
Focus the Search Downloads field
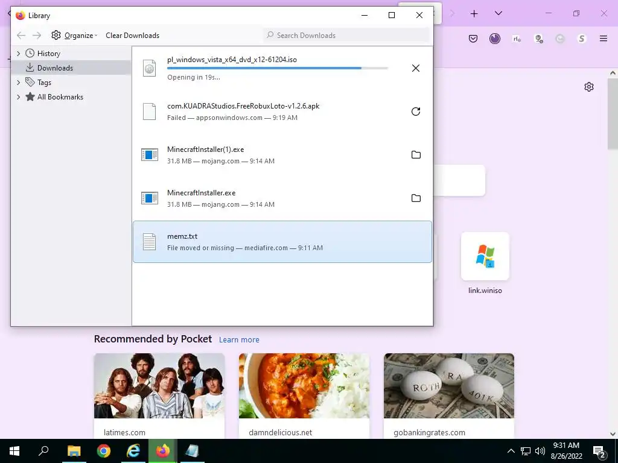pyautogui.click(x=346, y=35)
